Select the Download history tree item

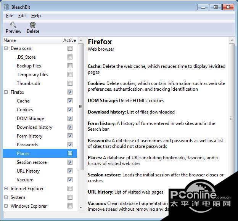pyautogui.click(x=34, y=127)
